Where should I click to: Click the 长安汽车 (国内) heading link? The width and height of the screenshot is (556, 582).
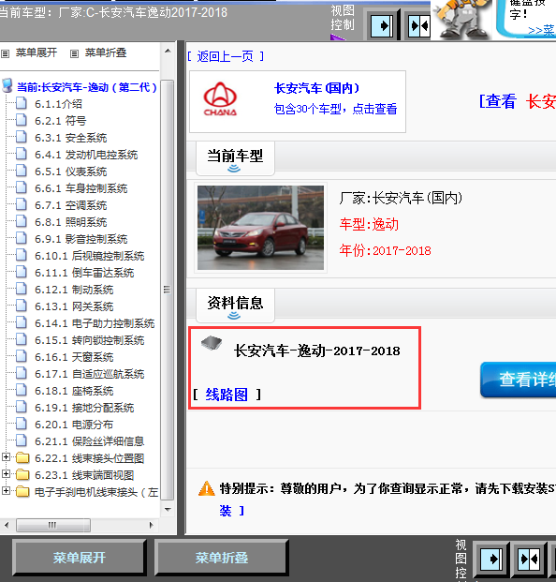tap(316, 88)
